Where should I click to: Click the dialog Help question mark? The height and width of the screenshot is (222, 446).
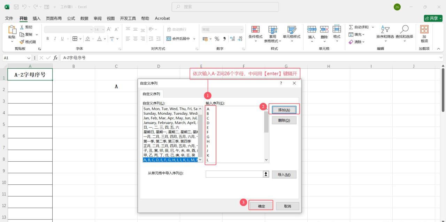(x=281, y=83)
